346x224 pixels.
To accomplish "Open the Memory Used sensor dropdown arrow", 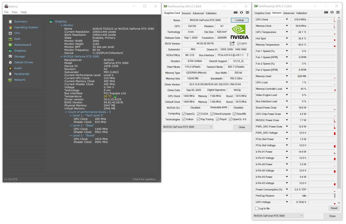I will (287, 76).
